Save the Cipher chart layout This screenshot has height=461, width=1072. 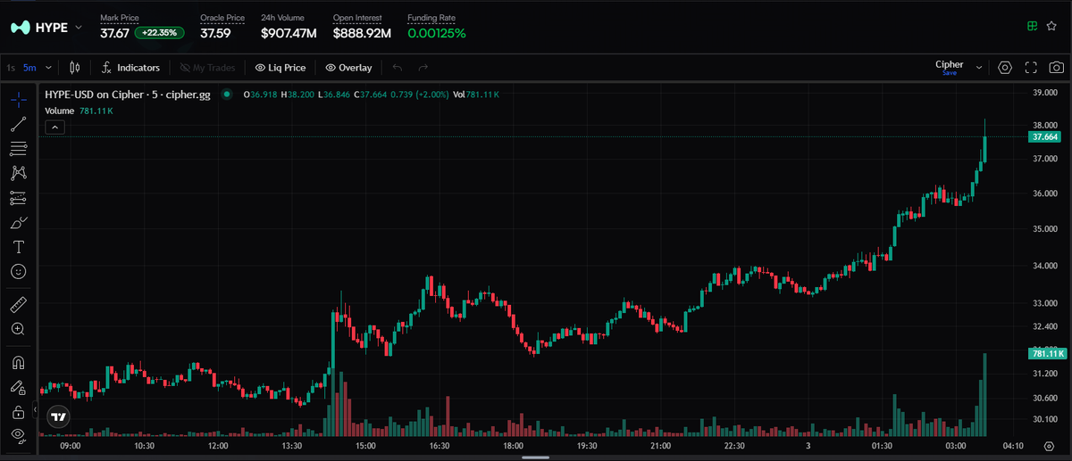point(949,73)
